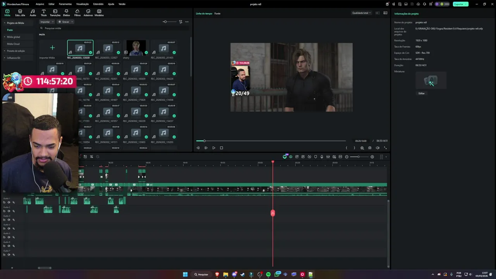Viewport: 496px width, 279px height.
Task: Open the Filtros tab
Action: (x=77, y=13)
